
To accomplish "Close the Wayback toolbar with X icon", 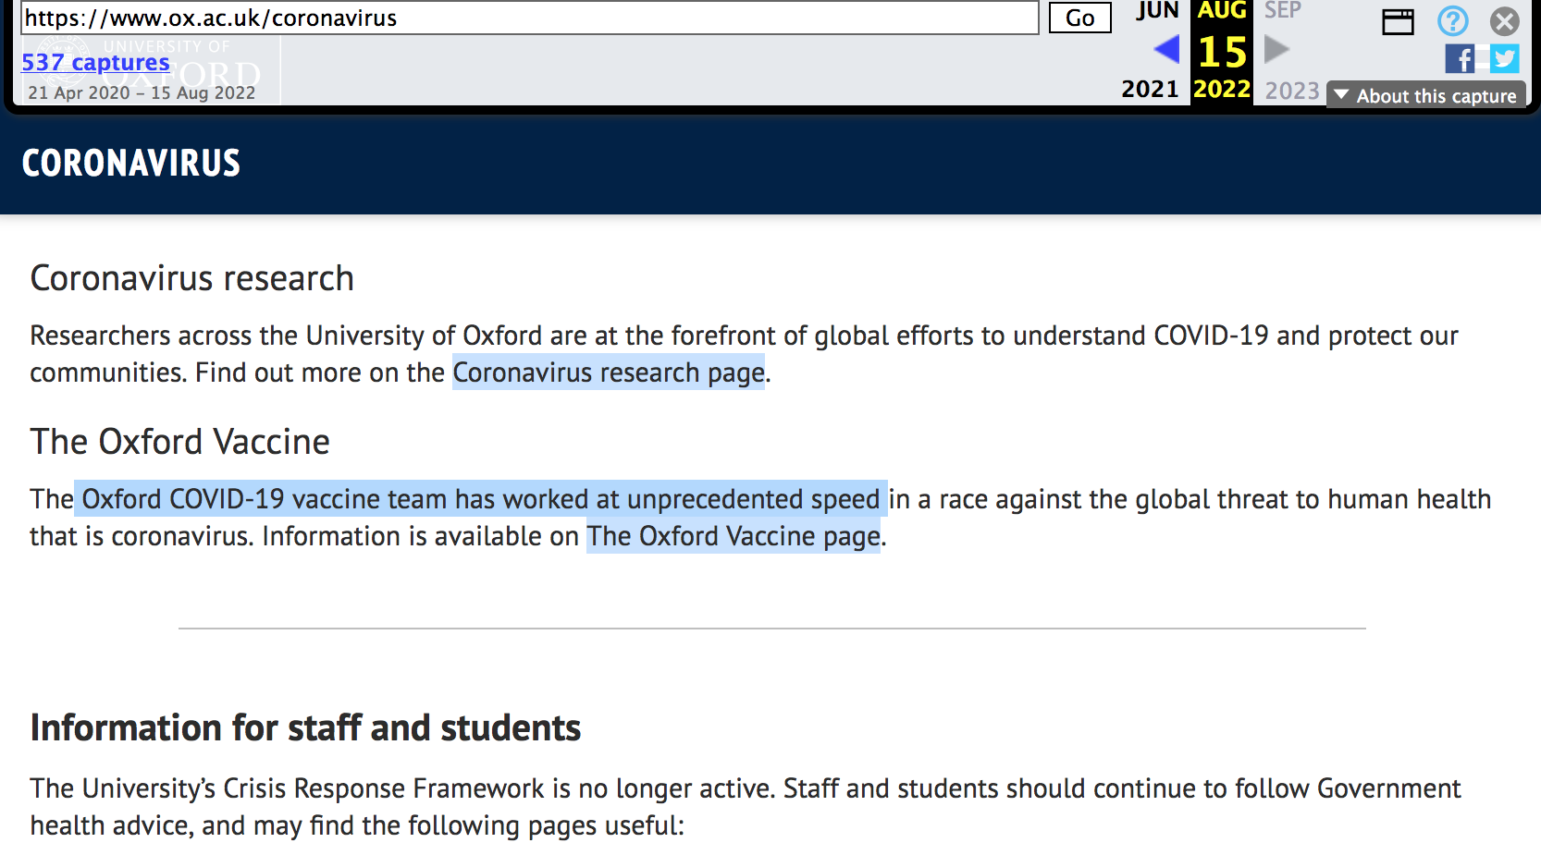I will 1505,20.
